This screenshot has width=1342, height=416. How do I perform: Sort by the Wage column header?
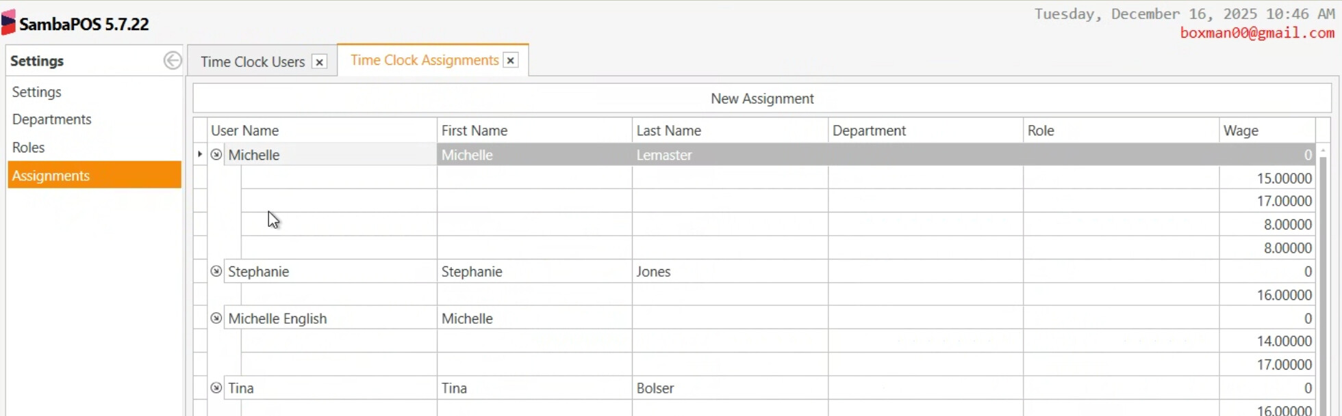coord(1240,130)
